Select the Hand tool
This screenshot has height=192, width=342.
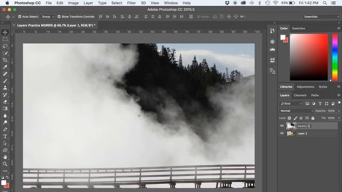(x=5, y=157)
